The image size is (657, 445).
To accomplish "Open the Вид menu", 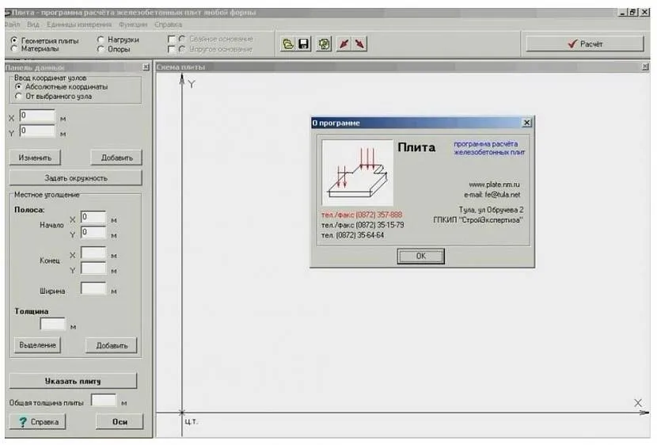I will (33, 25).
